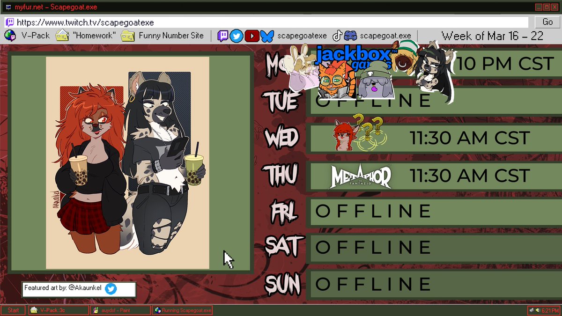Image resolution: width=562 pixels, height=316 pixels.
Task: Click the SUN day label
Action: click(283, 284)
